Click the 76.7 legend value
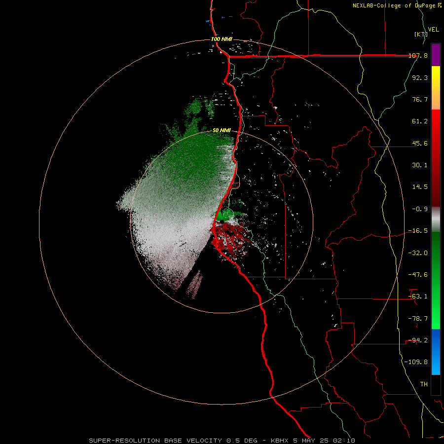The width and height of the screenshot is (444, 444). pyautogui.click(x=420, y=99)
